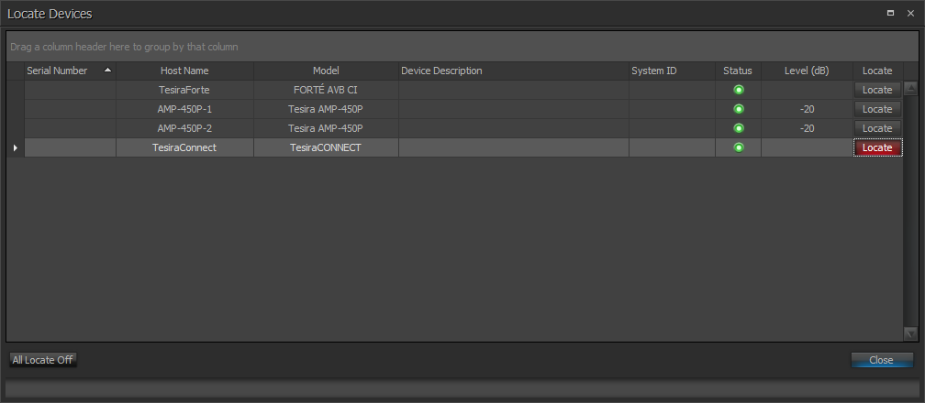
Task: Sort by the Model column header
Action: coord(326,71)
